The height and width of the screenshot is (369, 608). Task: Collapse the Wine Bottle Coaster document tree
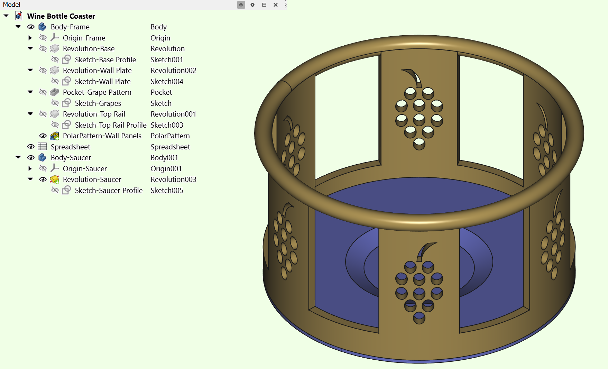6,16
